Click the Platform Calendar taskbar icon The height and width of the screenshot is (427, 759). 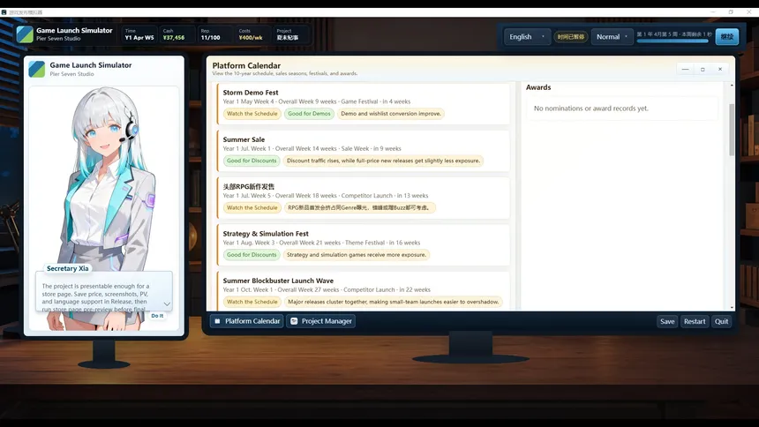[x=217, y=321]
